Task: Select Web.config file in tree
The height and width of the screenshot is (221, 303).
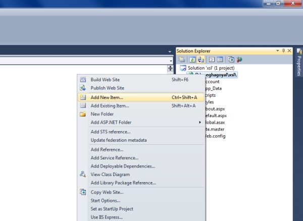Action: tap(216, 136)
